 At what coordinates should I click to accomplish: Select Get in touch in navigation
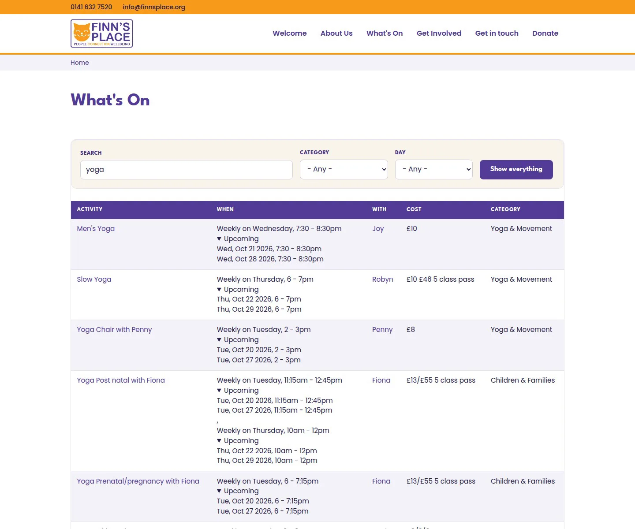pyautogui.click(x=497, y=34)
